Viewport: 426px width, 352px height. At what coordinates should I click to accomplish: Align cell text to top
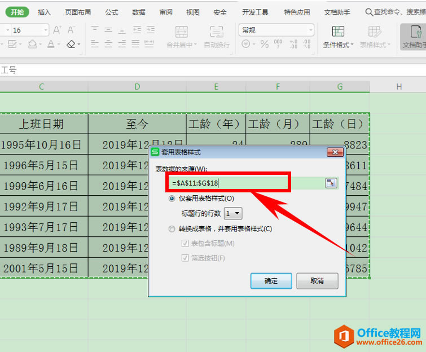(x=95, y=29)
